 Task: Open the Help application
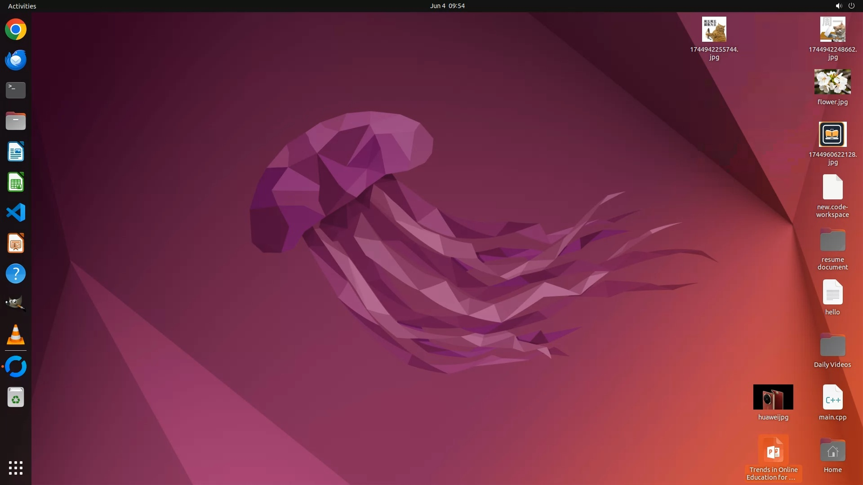point(16,273)
